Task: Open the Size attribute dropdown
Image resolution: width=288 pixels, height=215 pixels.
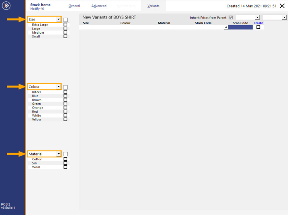Action: click(x=59, y=19)
